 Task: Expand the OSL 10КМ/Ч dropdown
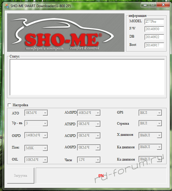tap(36, 160)
